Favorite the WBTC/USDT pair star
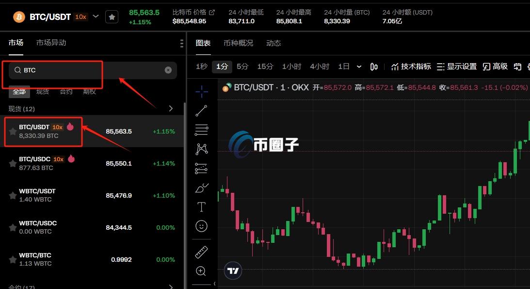Screen dimensions: 530x289 13,195
